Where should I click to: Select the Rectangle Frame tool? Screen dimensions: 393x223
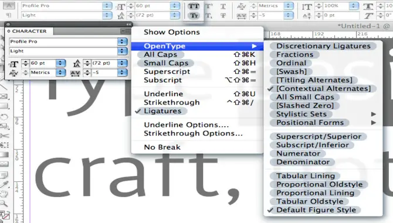(4, 96)
